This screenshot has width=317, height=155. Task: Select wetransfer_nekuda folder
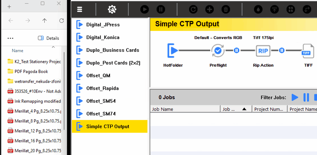(34, 81)
